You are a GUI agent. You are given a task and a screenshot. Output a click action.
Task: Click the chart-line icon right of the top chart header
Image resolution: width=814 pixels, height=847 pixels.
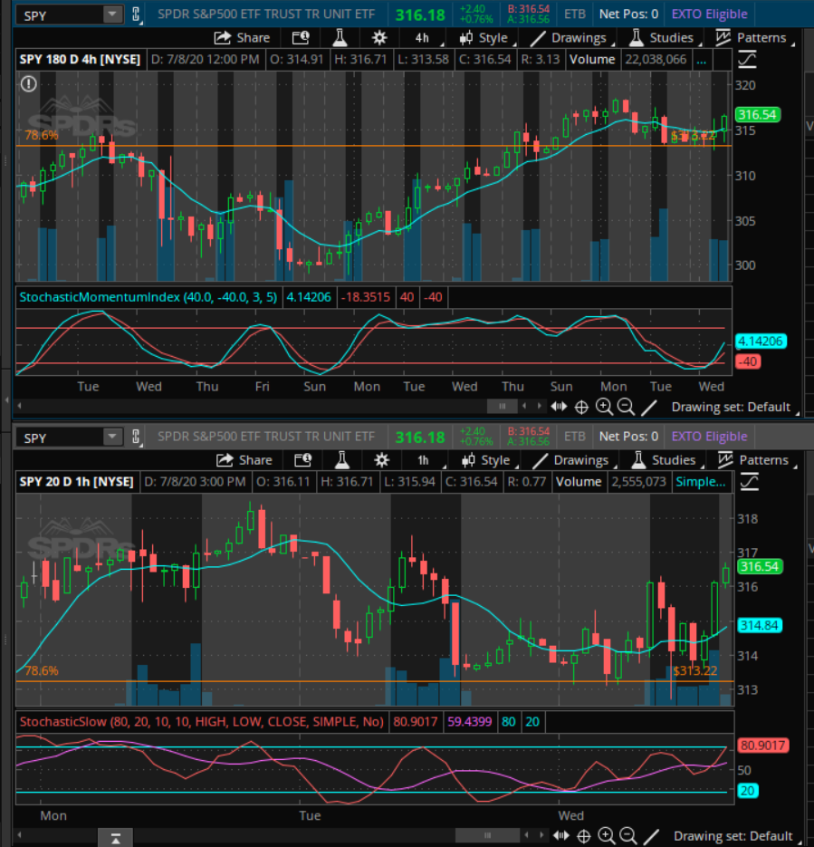tap(747, 59)
